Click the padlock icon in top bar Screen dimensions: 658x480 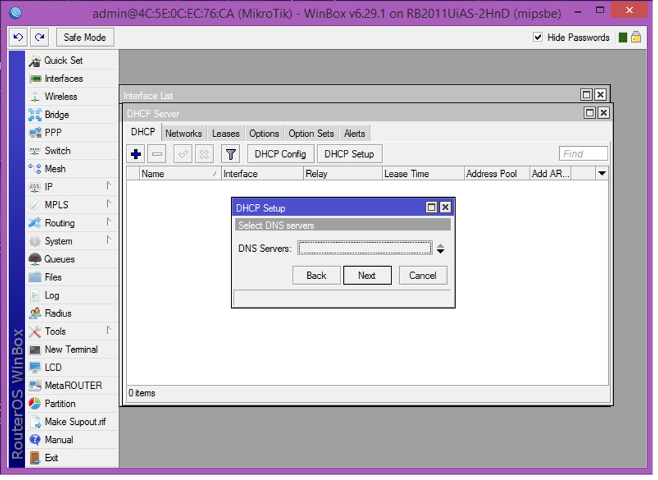click(636, 37)
